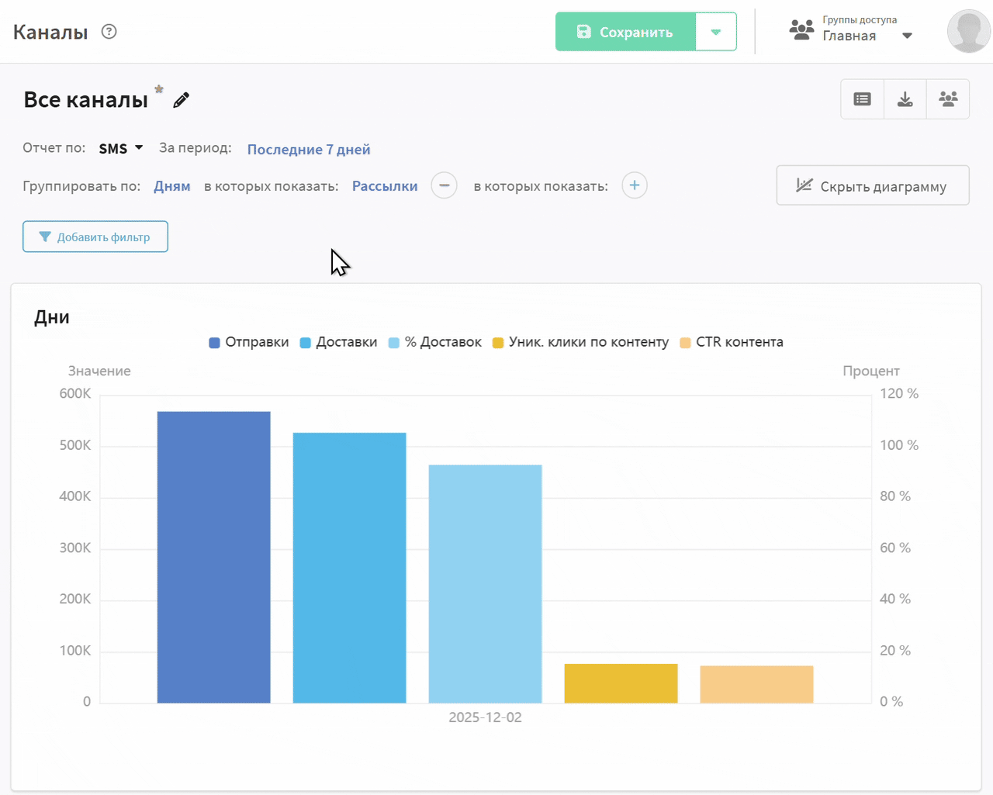The height and width of the screenshot is (795, 993).
Task: Click the share with users group icon
Action: click(x=948, y=99)
